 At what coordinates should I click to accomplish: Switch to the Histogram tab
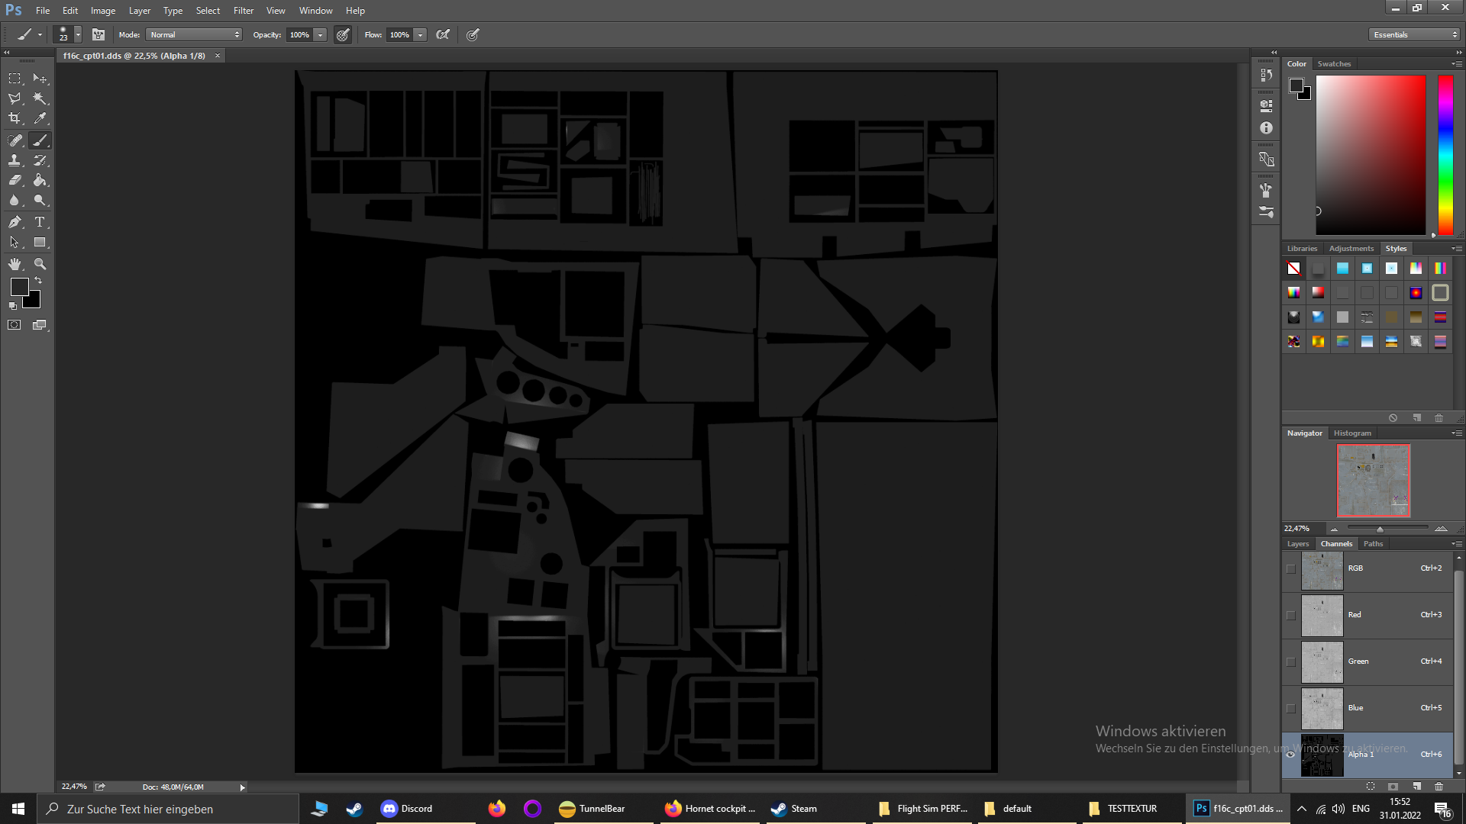pos(1352,433)
